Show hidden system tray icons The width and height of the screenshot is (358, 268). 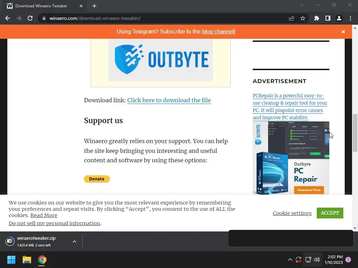tap(290, 260)
